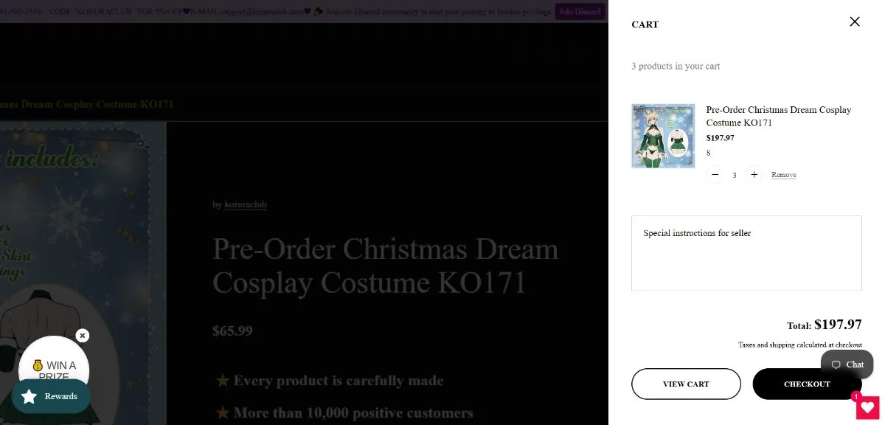885x425 pixels.
Task: Click the View Cart button
Action: 686,384
